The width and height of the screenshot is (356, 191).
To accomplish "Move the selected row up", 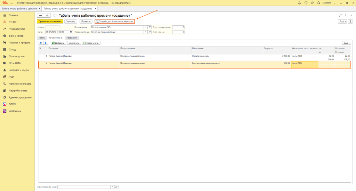I will pos(41,43).
